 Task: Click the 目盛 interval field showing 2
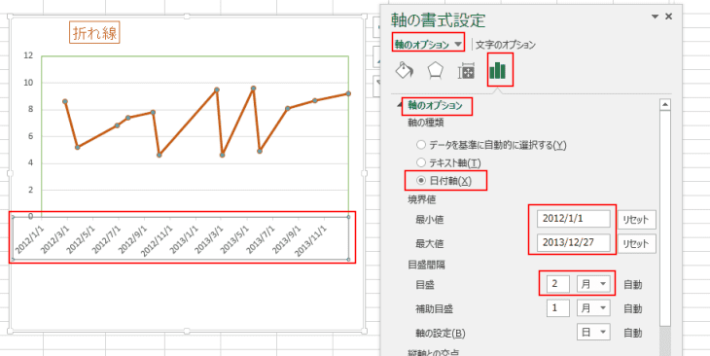(x=558, y=284)
